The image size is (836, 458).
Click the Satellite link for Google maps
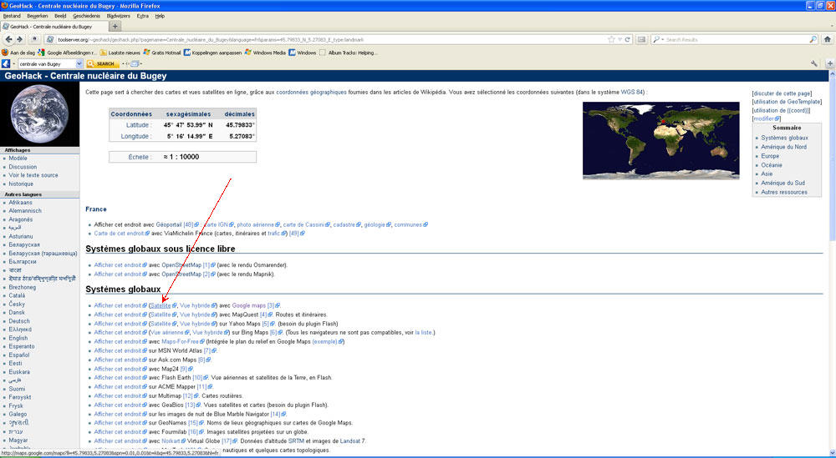(x=161, y=306)
